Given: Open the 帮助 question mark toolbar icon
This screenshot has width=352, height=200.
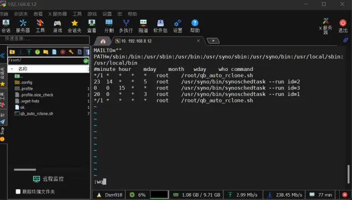Looking at the screenshot, I should click(195, 26).
